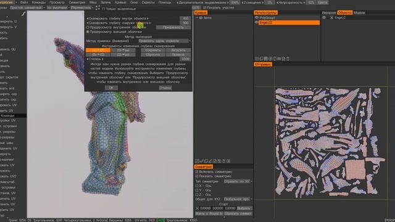Viewport: 395px width, 222px height.
Task: Open the Запечь menu
Action: click(x=106, y=2)
